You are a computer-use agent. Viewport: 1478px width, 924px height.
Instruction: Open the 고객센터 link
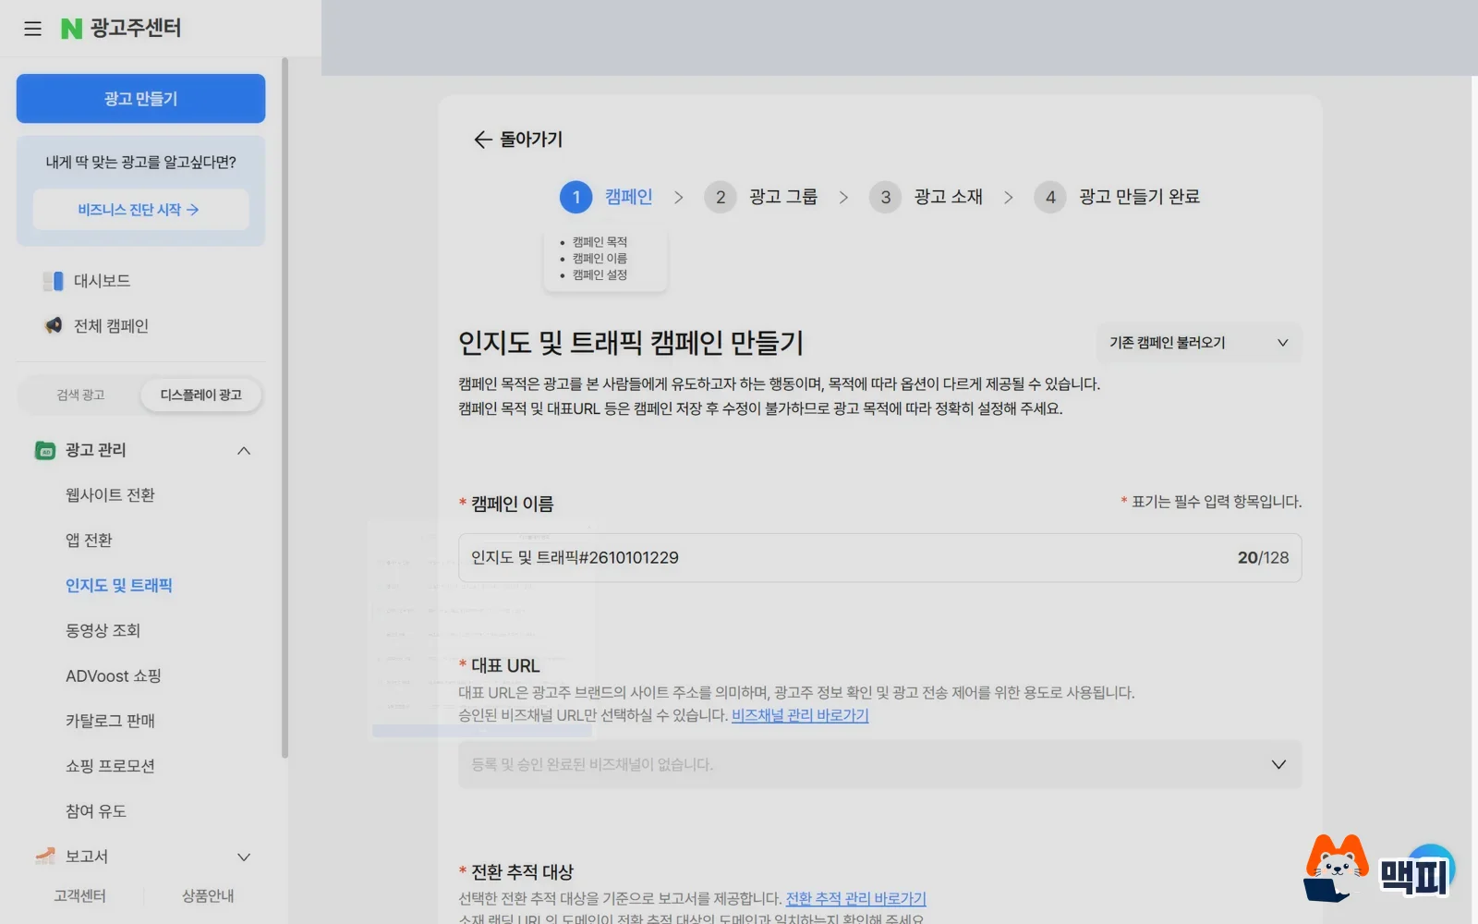point(80,896)
